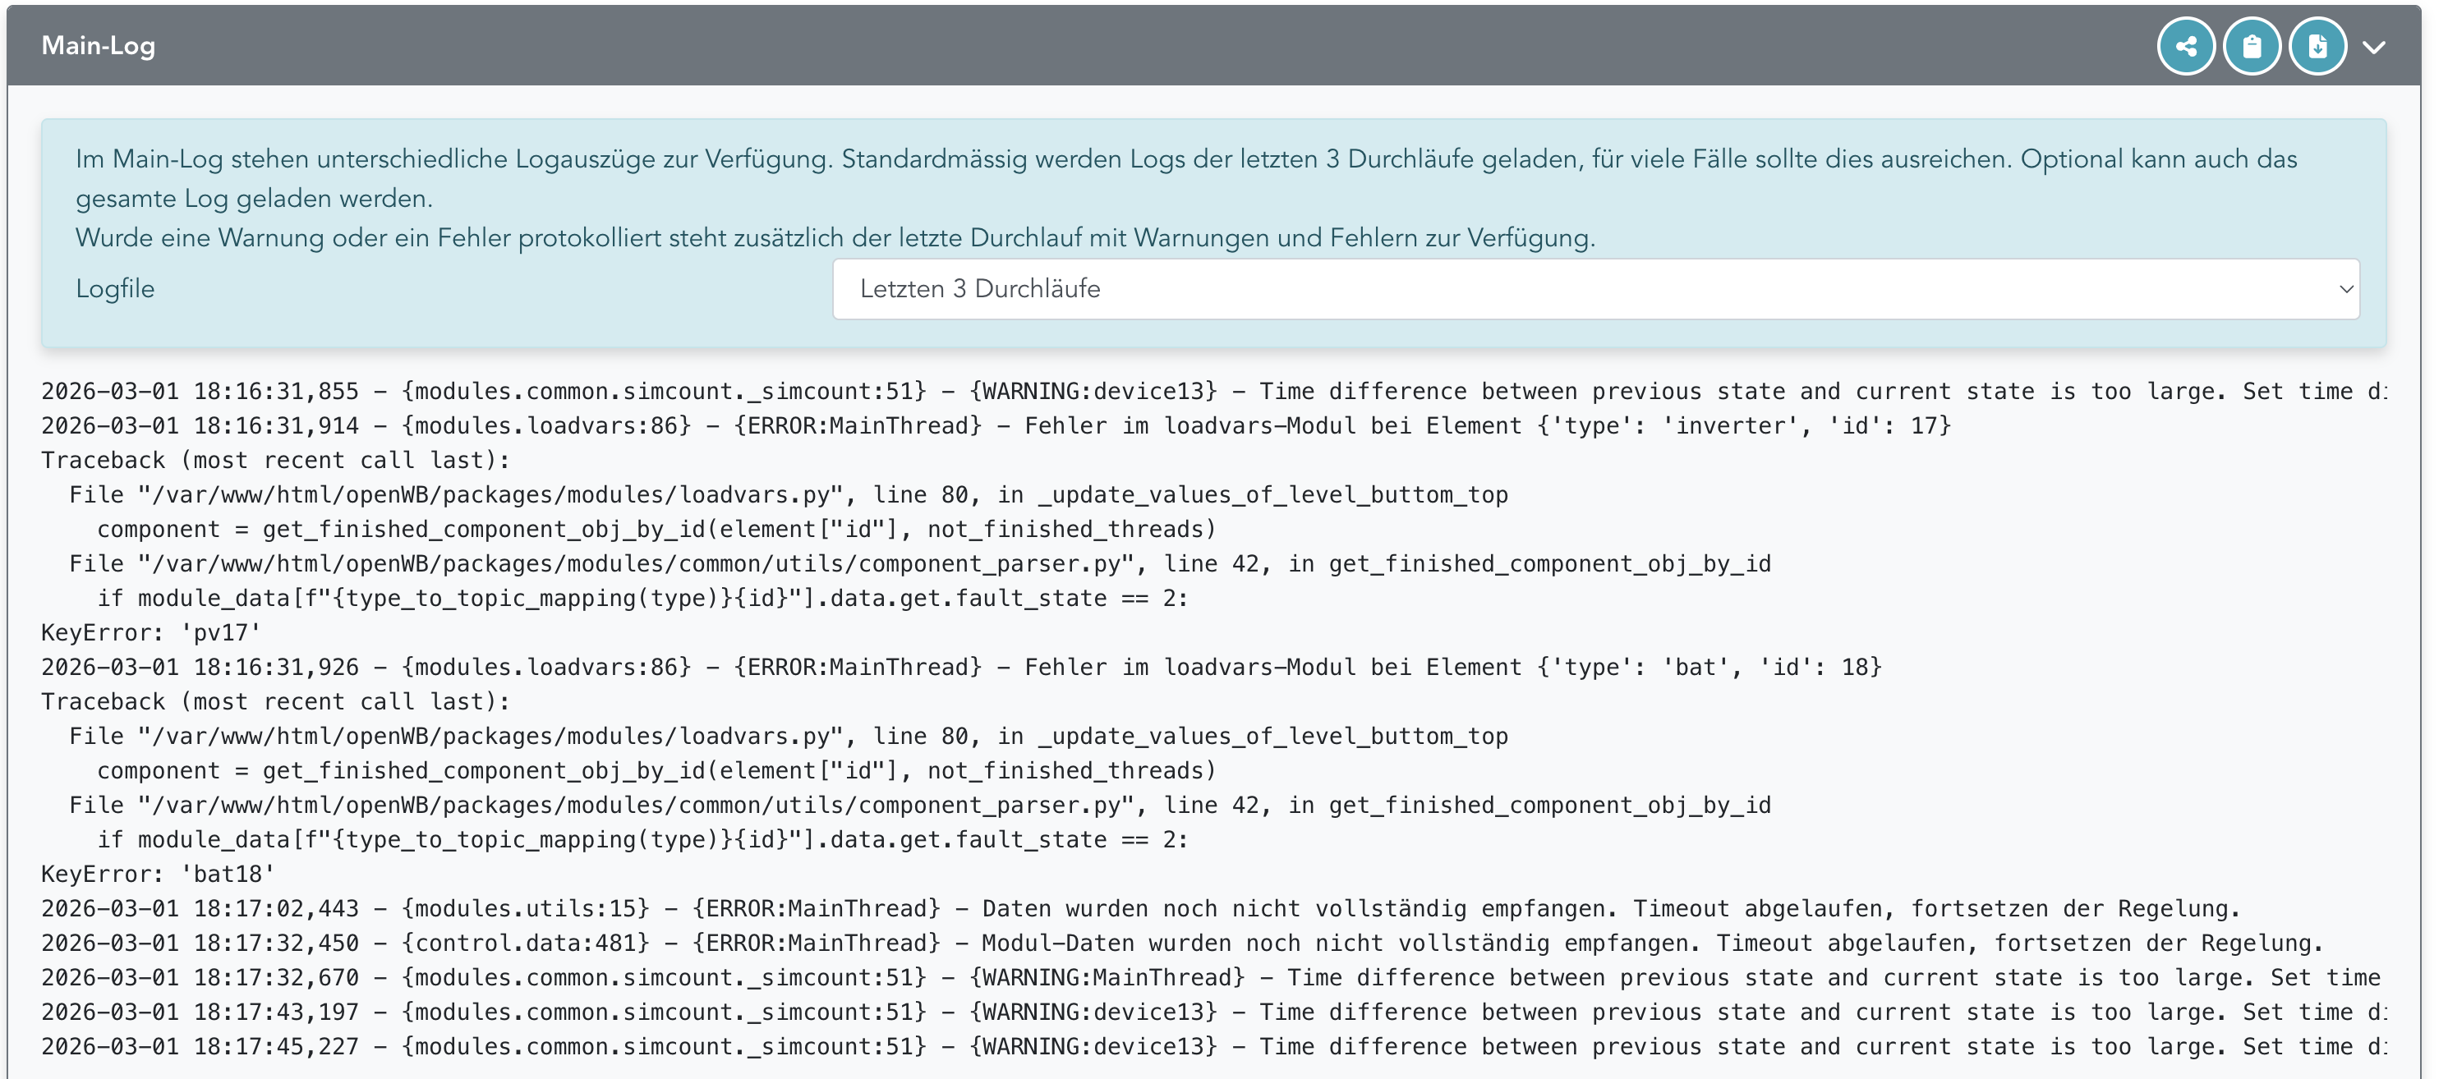Screen dimensions: 2448x1079
Task: Click the first 'Traceback (most recent call last)' line
Action: pos(275,461)
